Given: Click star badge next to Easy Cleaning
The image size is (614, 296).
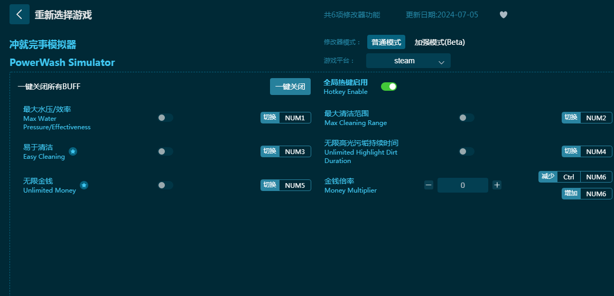Looking at the screenshot, I should [73, 151].
